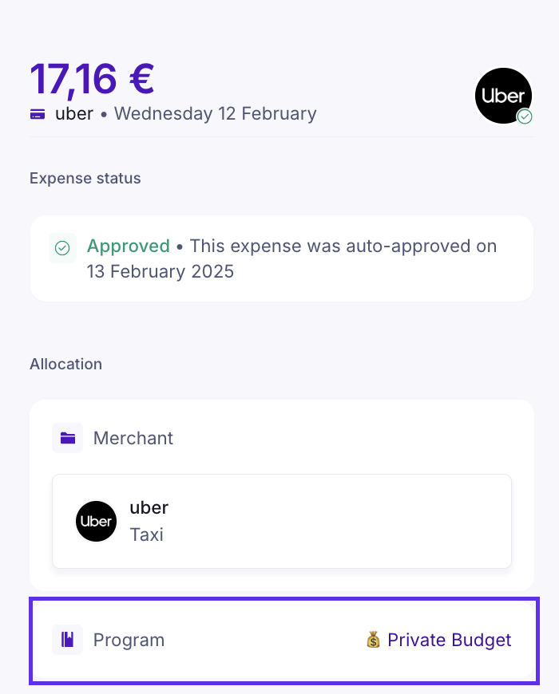The width and height of the screenshot is (559, 694).
Task: Click the Merchant folder icon
Action: pyautogui.click(x=68, y=438)
